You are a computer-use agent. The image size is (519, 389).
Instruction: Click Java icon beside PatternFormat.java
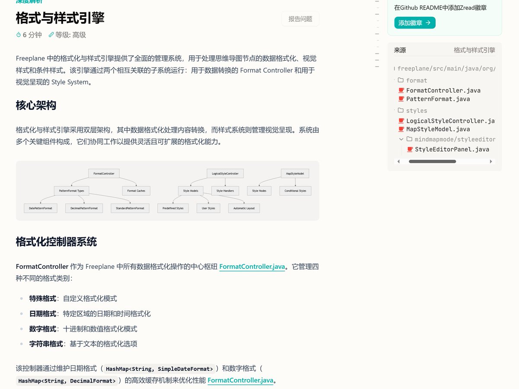[x=401, y=99]
